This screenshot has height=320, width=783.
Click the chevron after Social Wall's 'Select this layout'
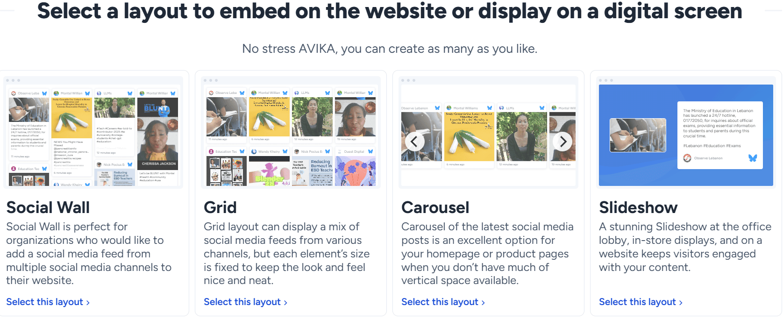pos(88,303)
